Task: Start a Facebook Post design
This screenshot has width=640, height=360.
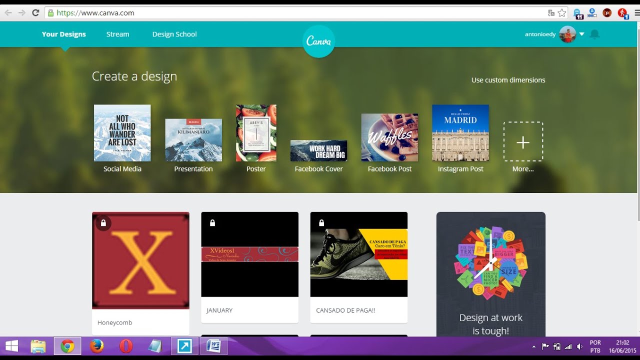Action: [389, 143]
